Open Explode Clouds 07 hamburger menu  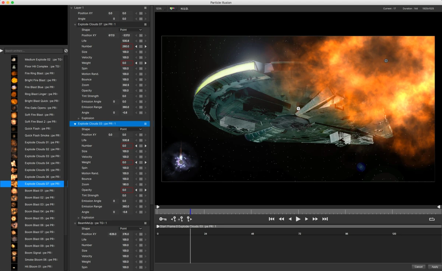pyautogui.click(x=145, y=24)
